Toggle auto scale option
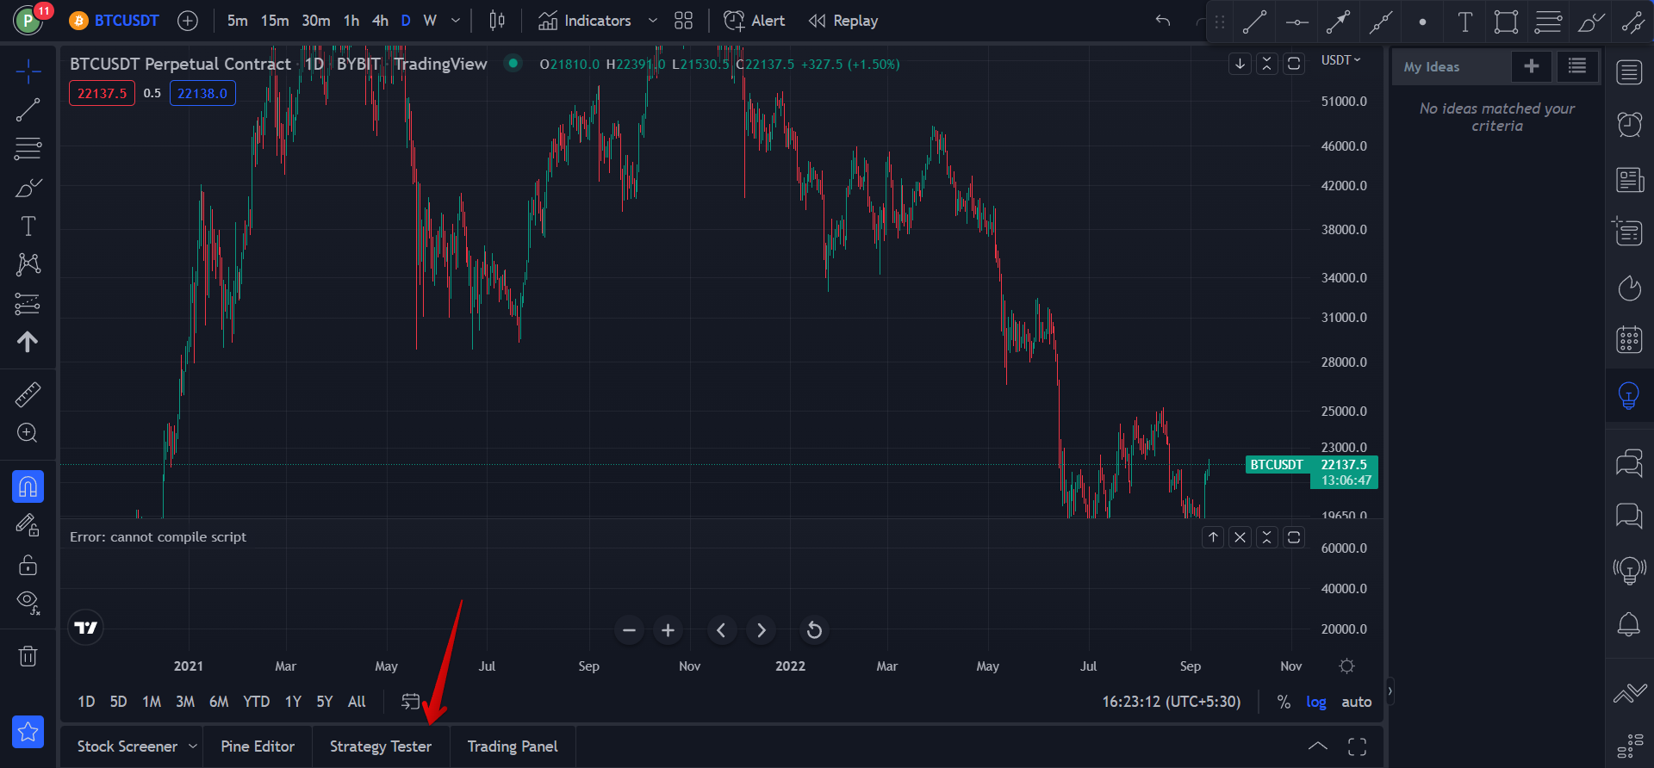 tap(1356, 702)
